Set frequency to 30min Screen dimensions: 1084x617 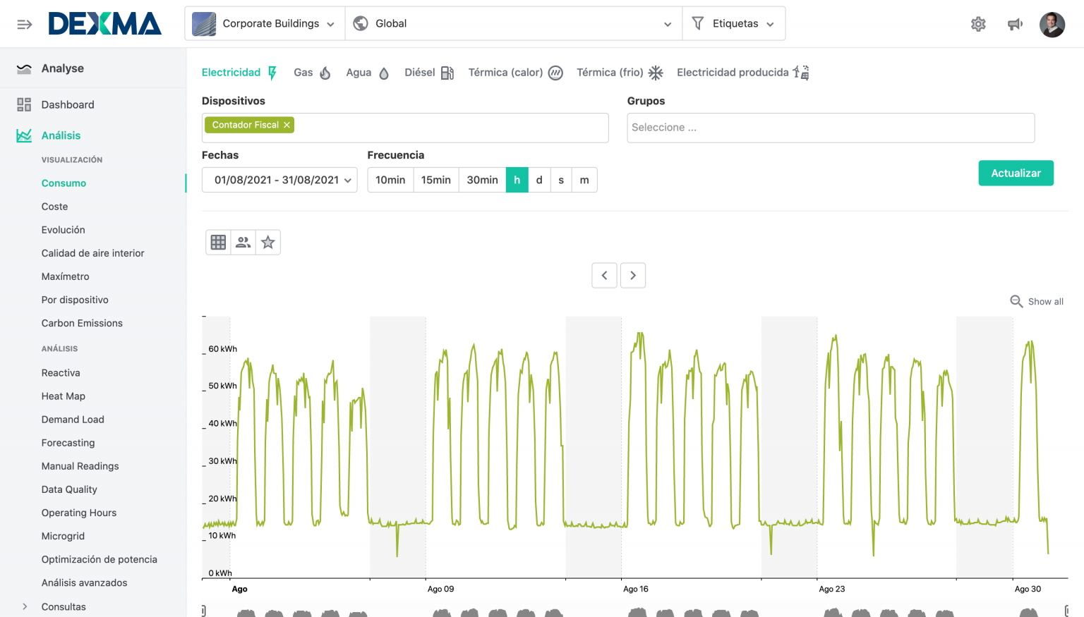(x=483, y=180)
